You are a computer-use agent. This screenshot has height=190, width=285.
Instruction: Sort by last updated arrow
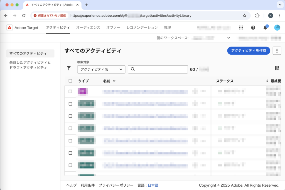(267, 81)
